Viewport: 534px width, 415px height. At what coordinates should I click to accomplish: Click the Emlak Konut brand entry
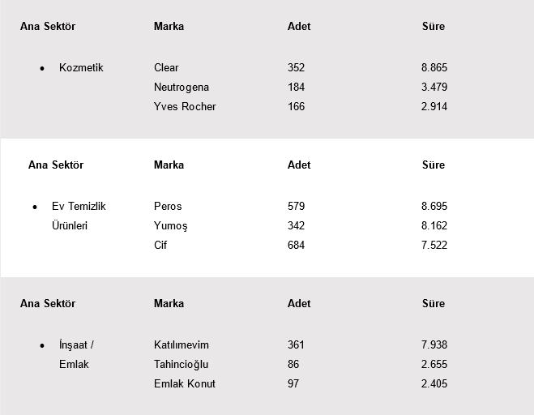click(x=185, y=383)
